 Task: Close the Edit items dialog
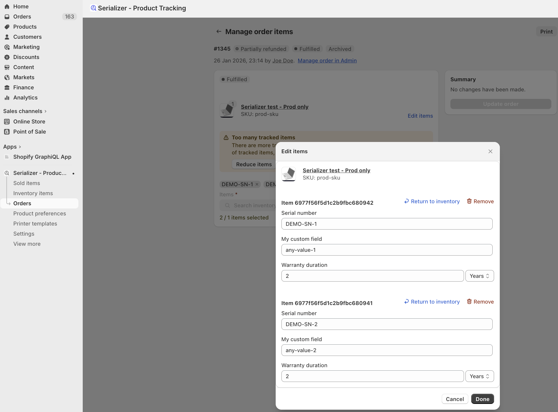(x=490, y=151)
